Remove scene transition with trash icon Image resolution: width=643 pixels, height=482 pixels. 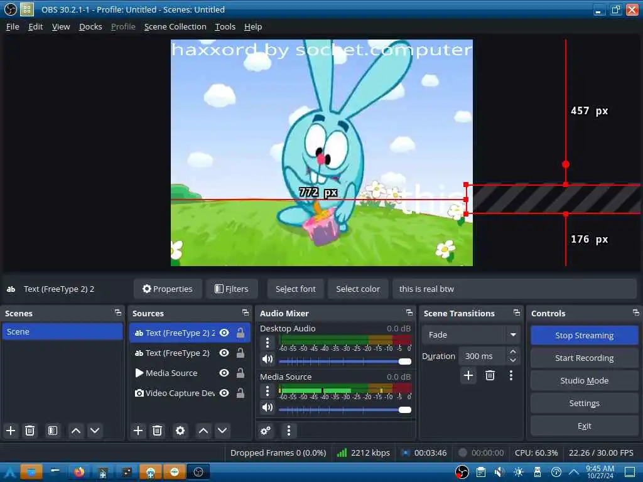pos(490,375)
